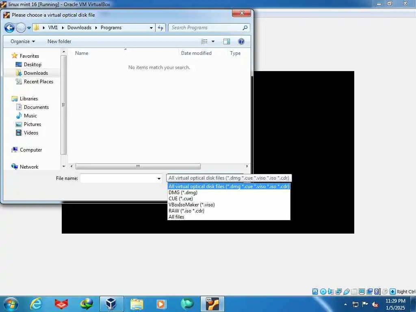
Task: Refresh the Programs folder listing
Action: (160, 28)
